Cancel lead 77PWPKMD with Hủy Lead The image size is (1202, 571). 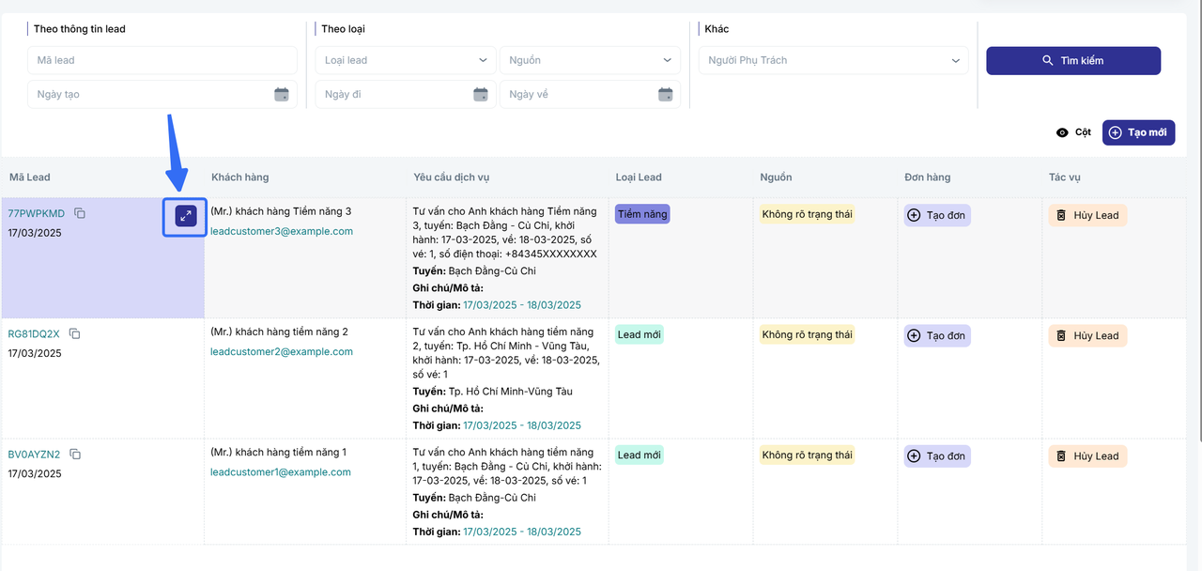1087,215
